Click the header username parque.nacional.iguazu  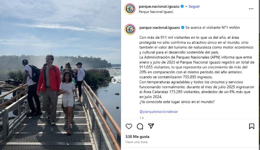(x=159, y=6)
